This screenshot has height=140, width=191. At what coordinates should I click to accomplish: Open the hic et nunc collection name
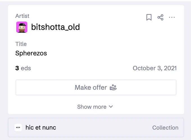click(41, 128)
